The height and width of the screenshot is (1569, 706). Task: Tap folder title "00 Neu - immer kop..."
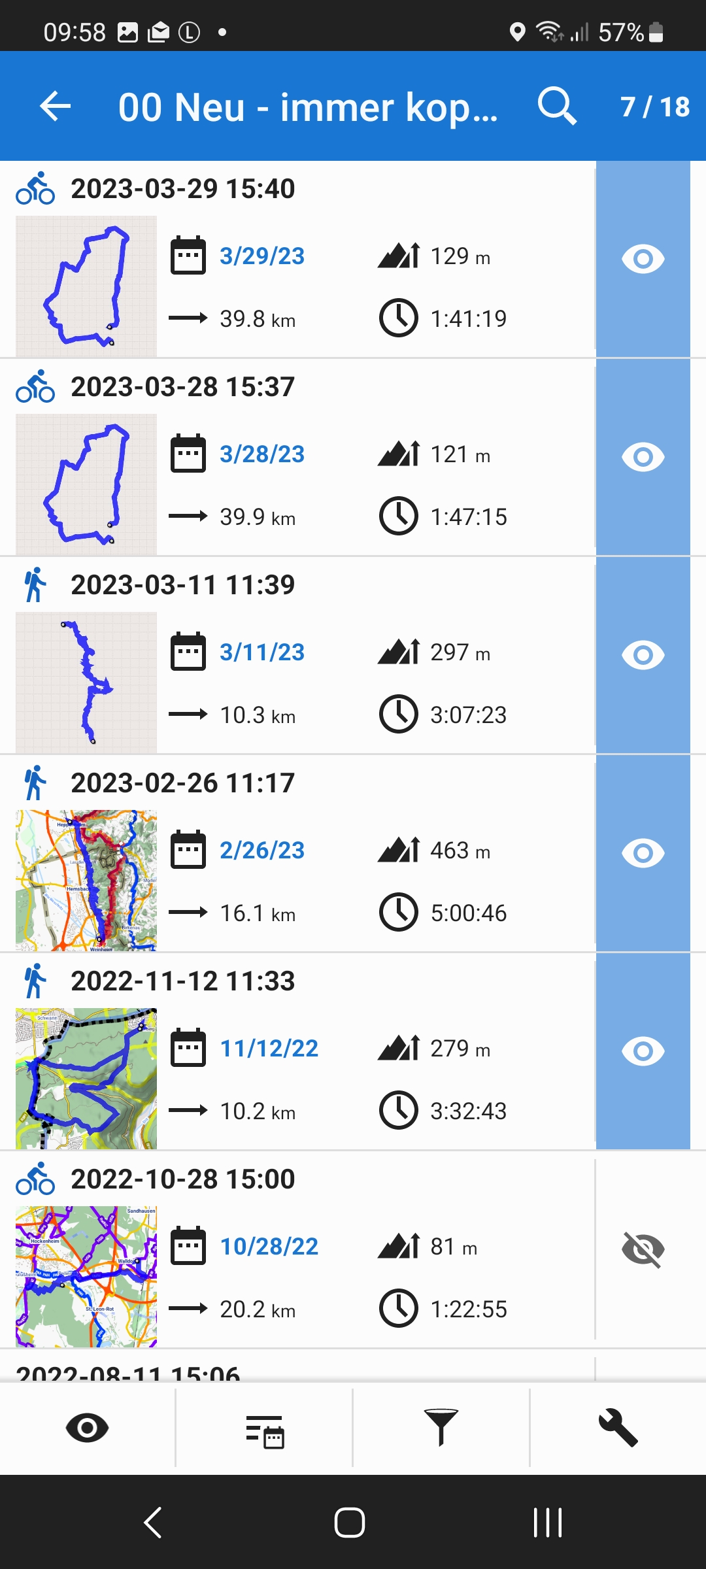tap(307, 107)
